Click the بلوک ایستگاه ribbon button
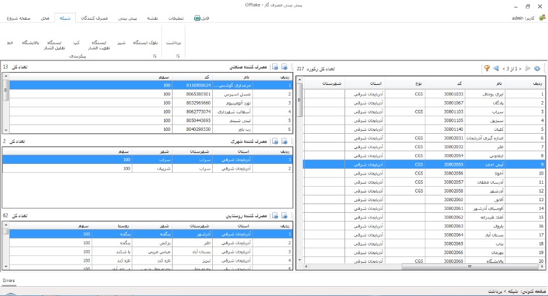 point(145,43)
